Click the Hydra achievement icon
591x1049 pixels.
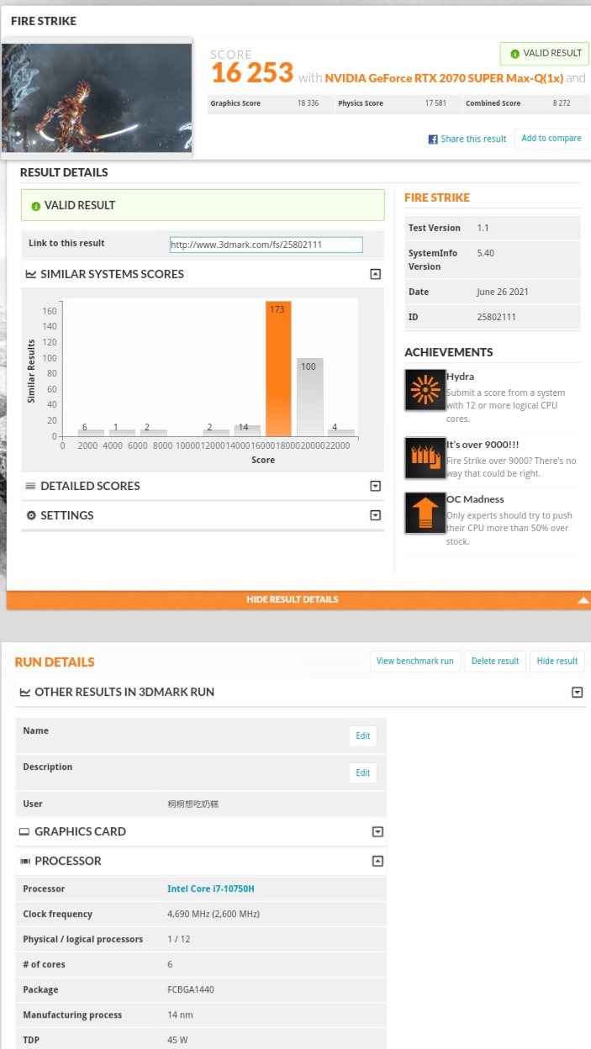point(425,390)
